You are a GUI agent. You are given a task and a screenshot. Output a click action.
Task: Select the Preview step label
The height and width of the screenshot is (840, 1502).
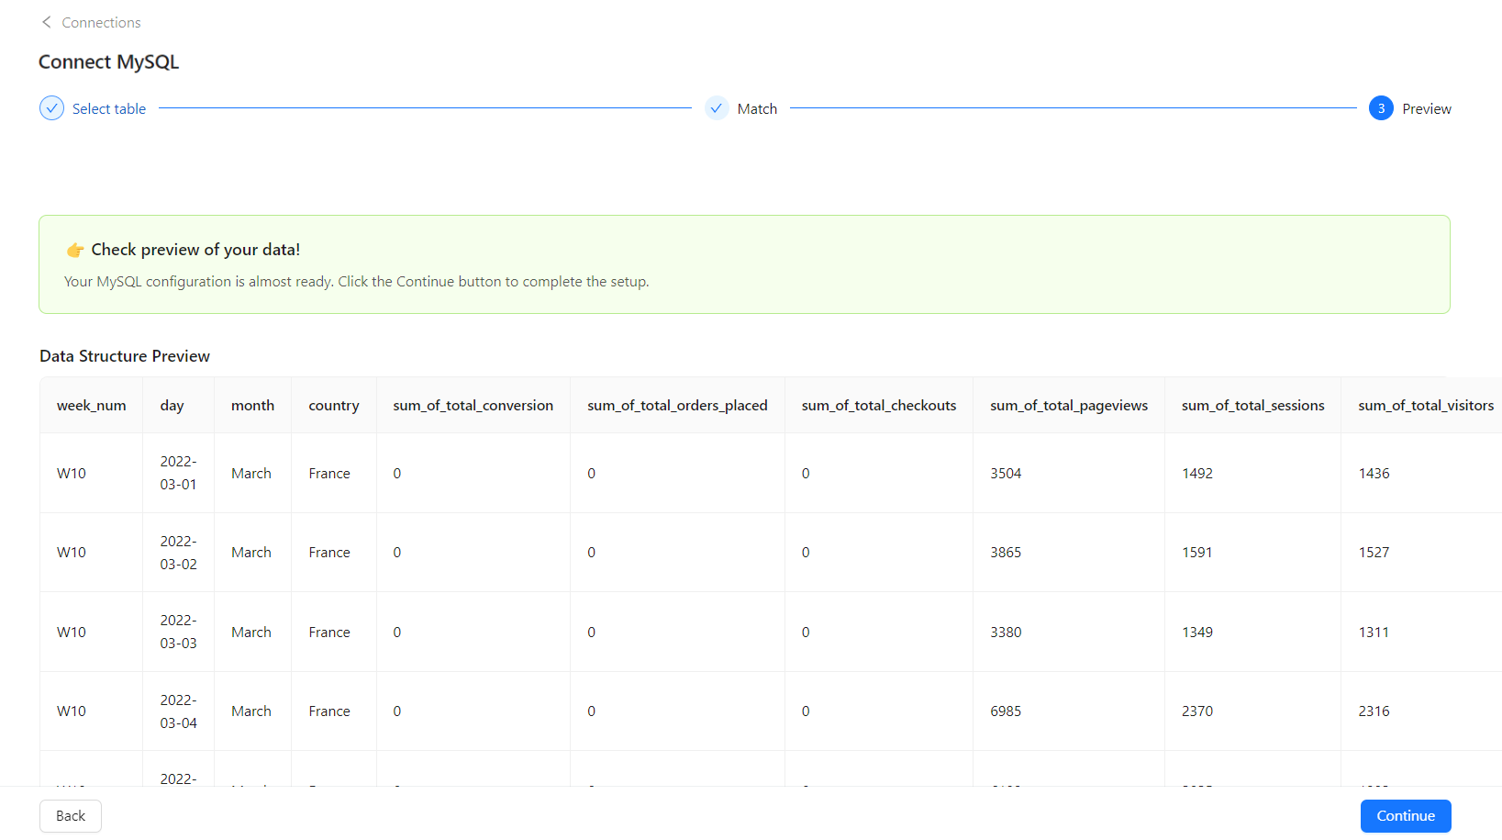point(1427,108)
